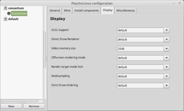Open the Direct Draw Renderer dropdown arrow
The image size is (184, 111).
pyautogui.click(x=166, y=40)
